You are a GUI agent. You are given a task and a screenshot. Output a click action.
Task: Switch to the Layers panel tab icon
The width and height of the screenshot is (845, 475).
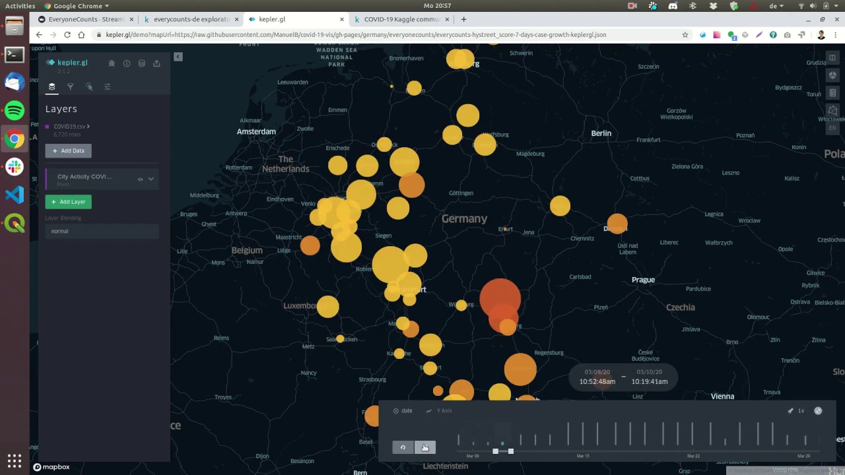pos(52,86)
